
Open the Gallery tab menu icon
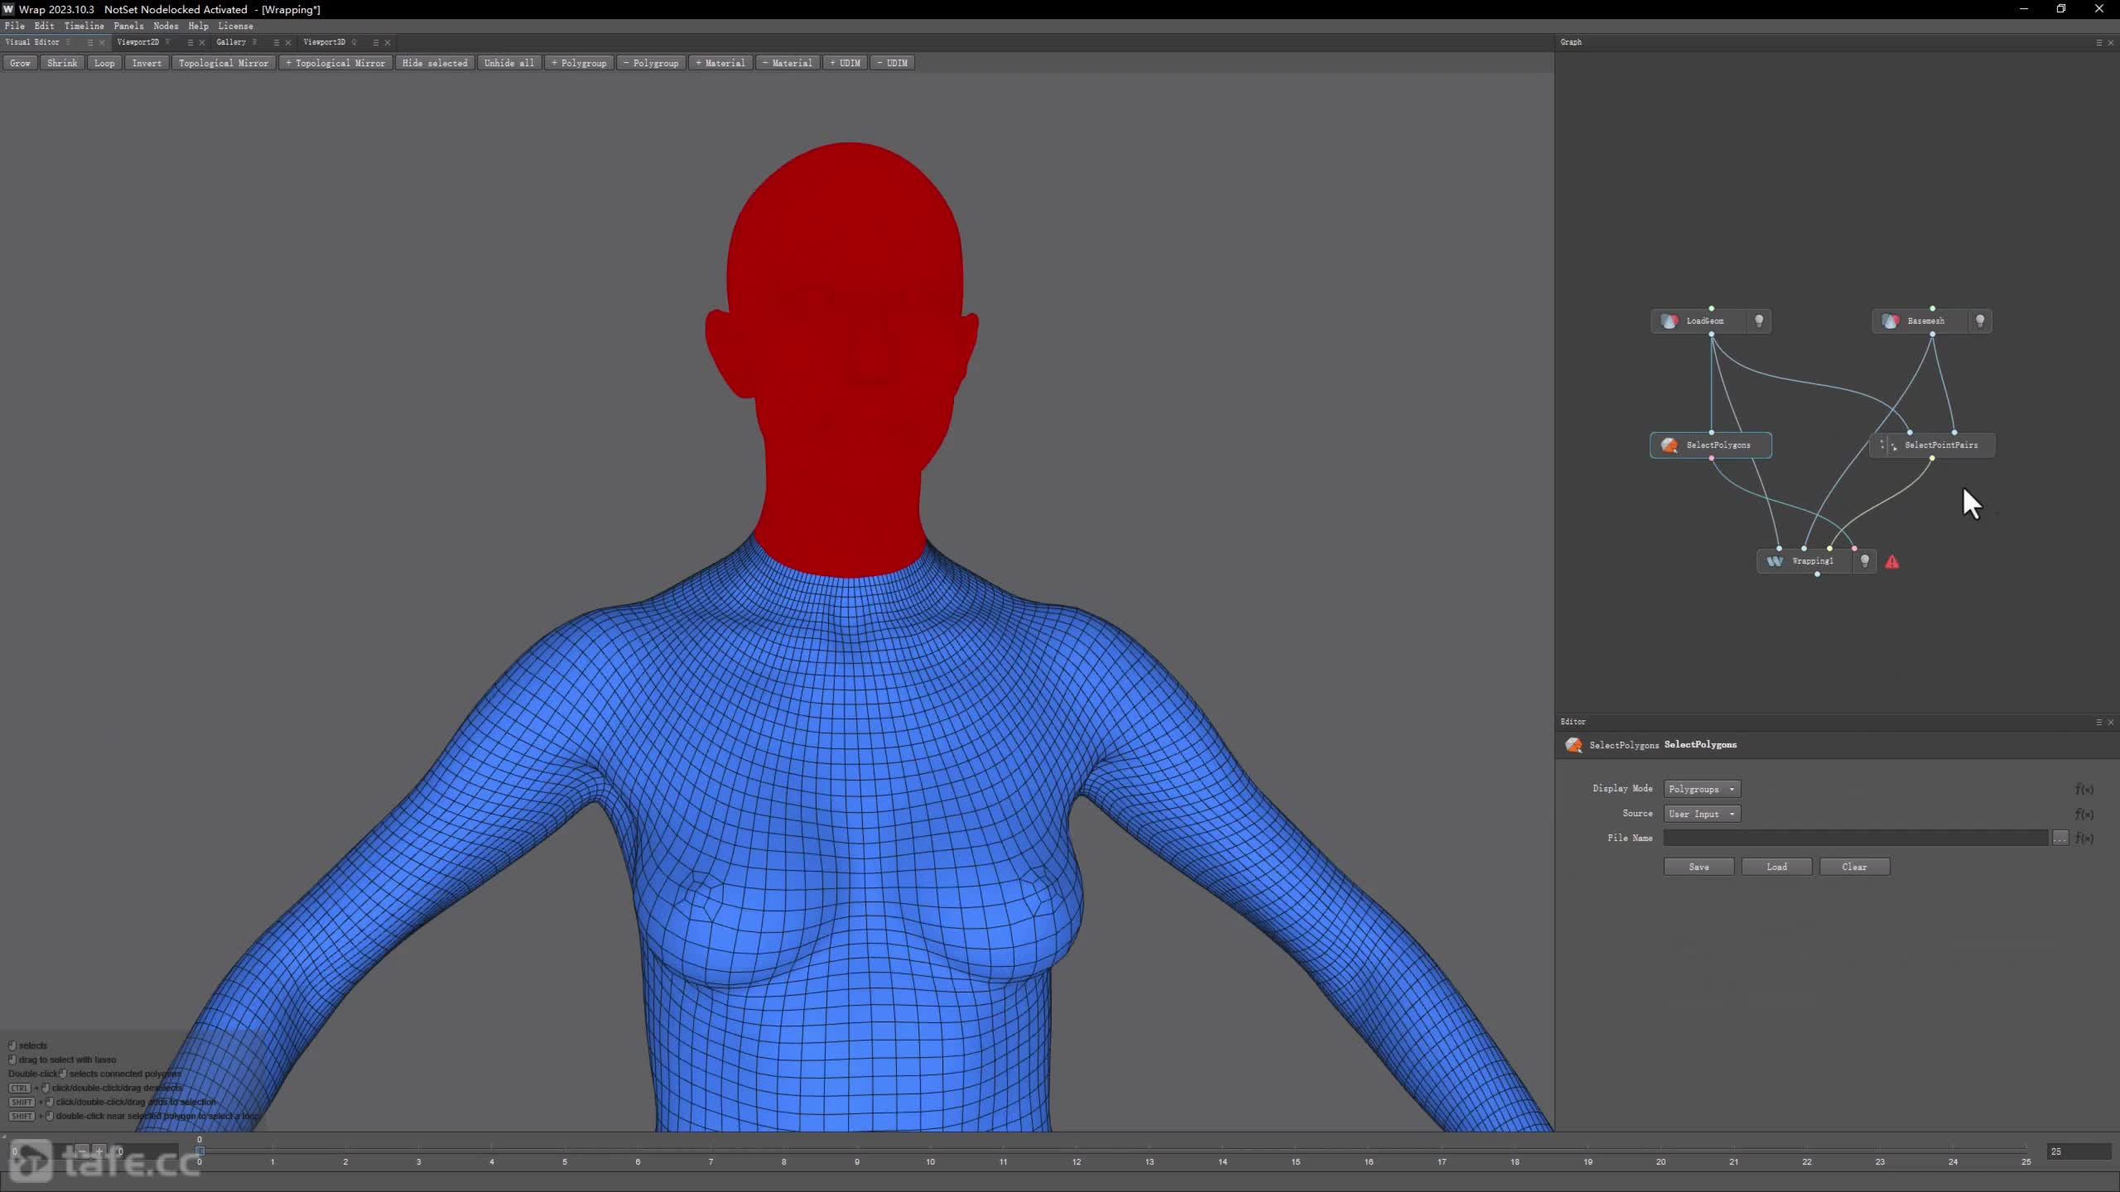click(x=277, y=42)
